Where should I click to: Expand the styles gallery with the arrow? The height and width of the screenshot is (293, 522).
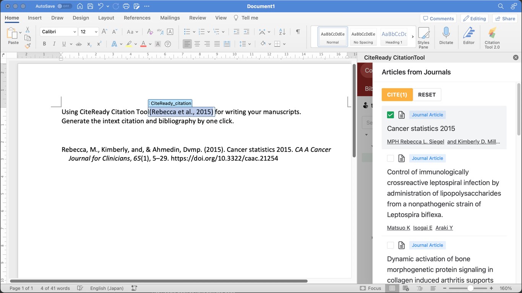point(413,37)
